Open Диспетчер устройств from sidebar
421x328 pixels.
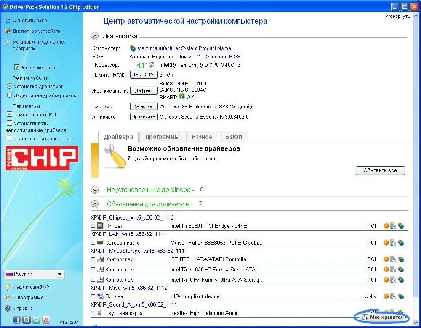pos(36,31)
